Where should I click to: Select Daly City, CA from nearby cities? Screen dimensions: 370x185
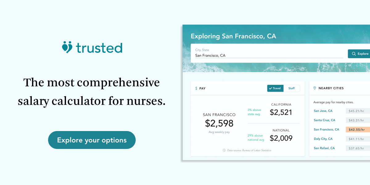tap(323, 139)
